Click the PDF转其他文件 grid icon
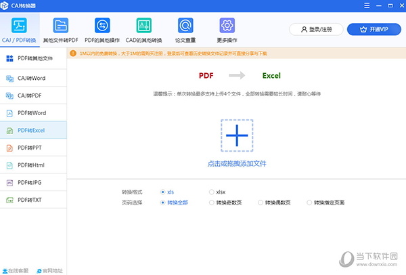The height and width of the screenshot is (275, 406). pyautogui.click(x=9, y=58)
